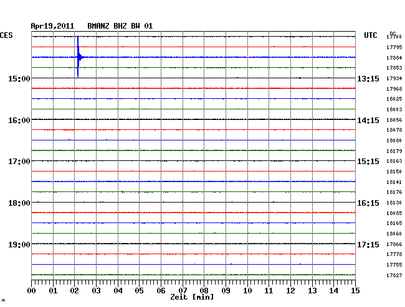Click the DC offset value "17795"
Viewport: 405px width, 307px height.
click(394, 47)
